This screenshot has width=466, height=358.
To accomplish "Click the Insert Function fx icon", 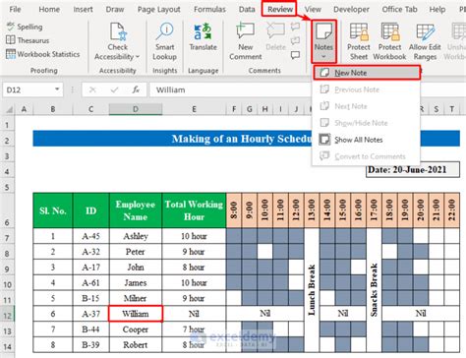I will click(136, 89).
